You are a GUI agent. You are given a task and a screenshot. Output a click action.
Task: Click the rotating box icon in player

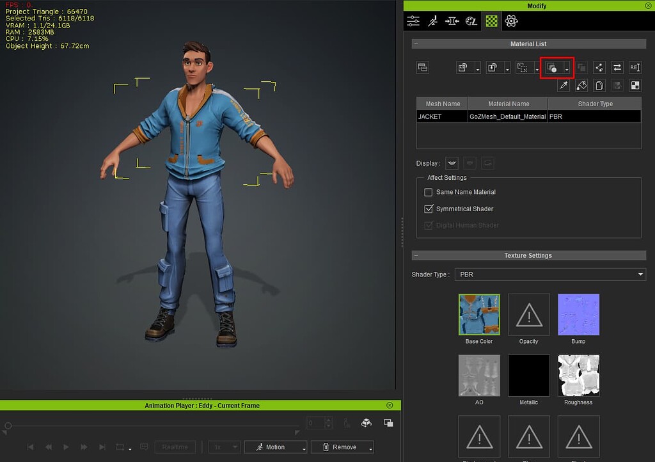click(367, 423)
